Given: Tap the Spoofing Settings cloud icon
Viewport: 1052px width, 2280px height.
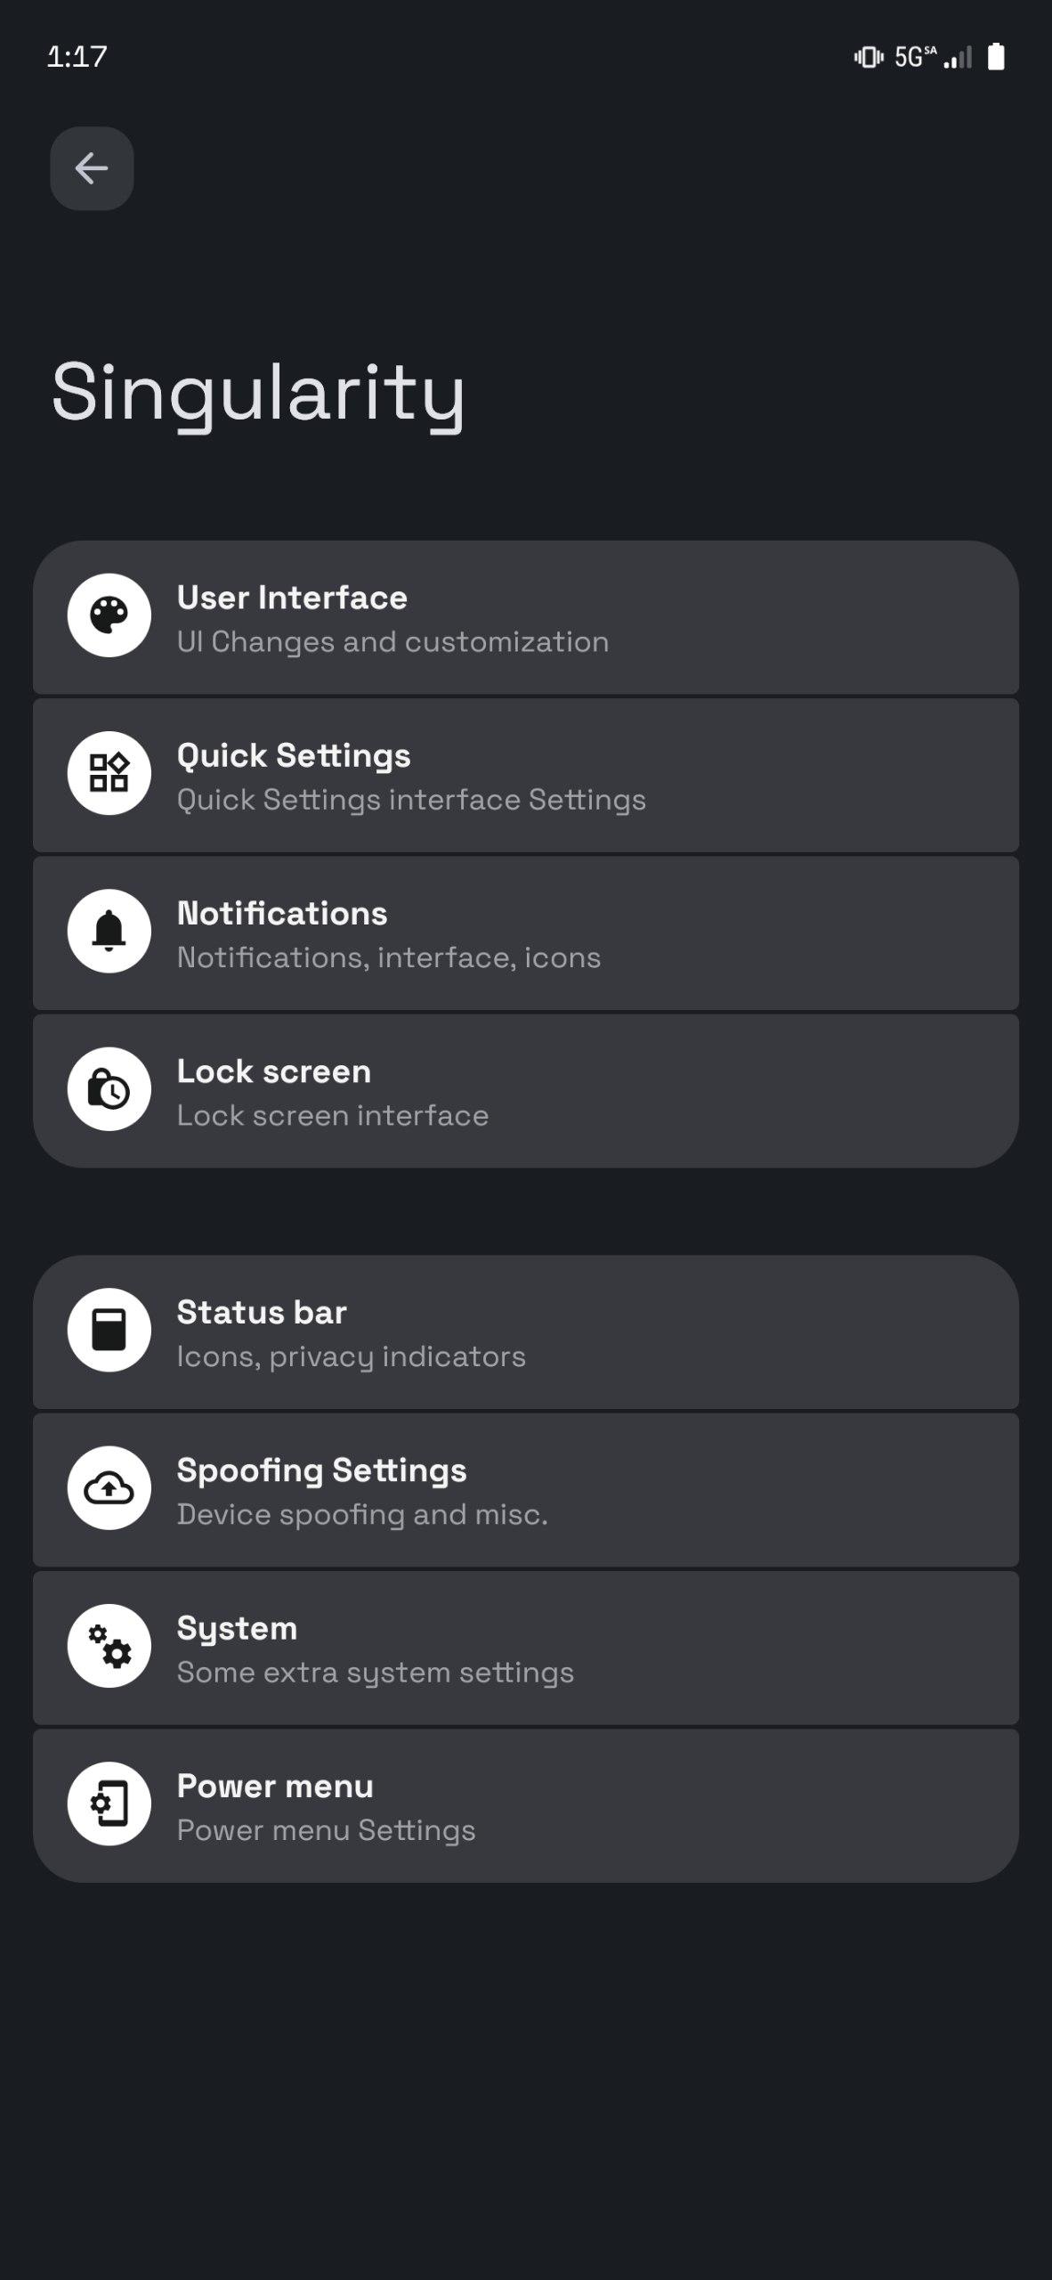Looking at the screenshot, I should coord(109,1488).
